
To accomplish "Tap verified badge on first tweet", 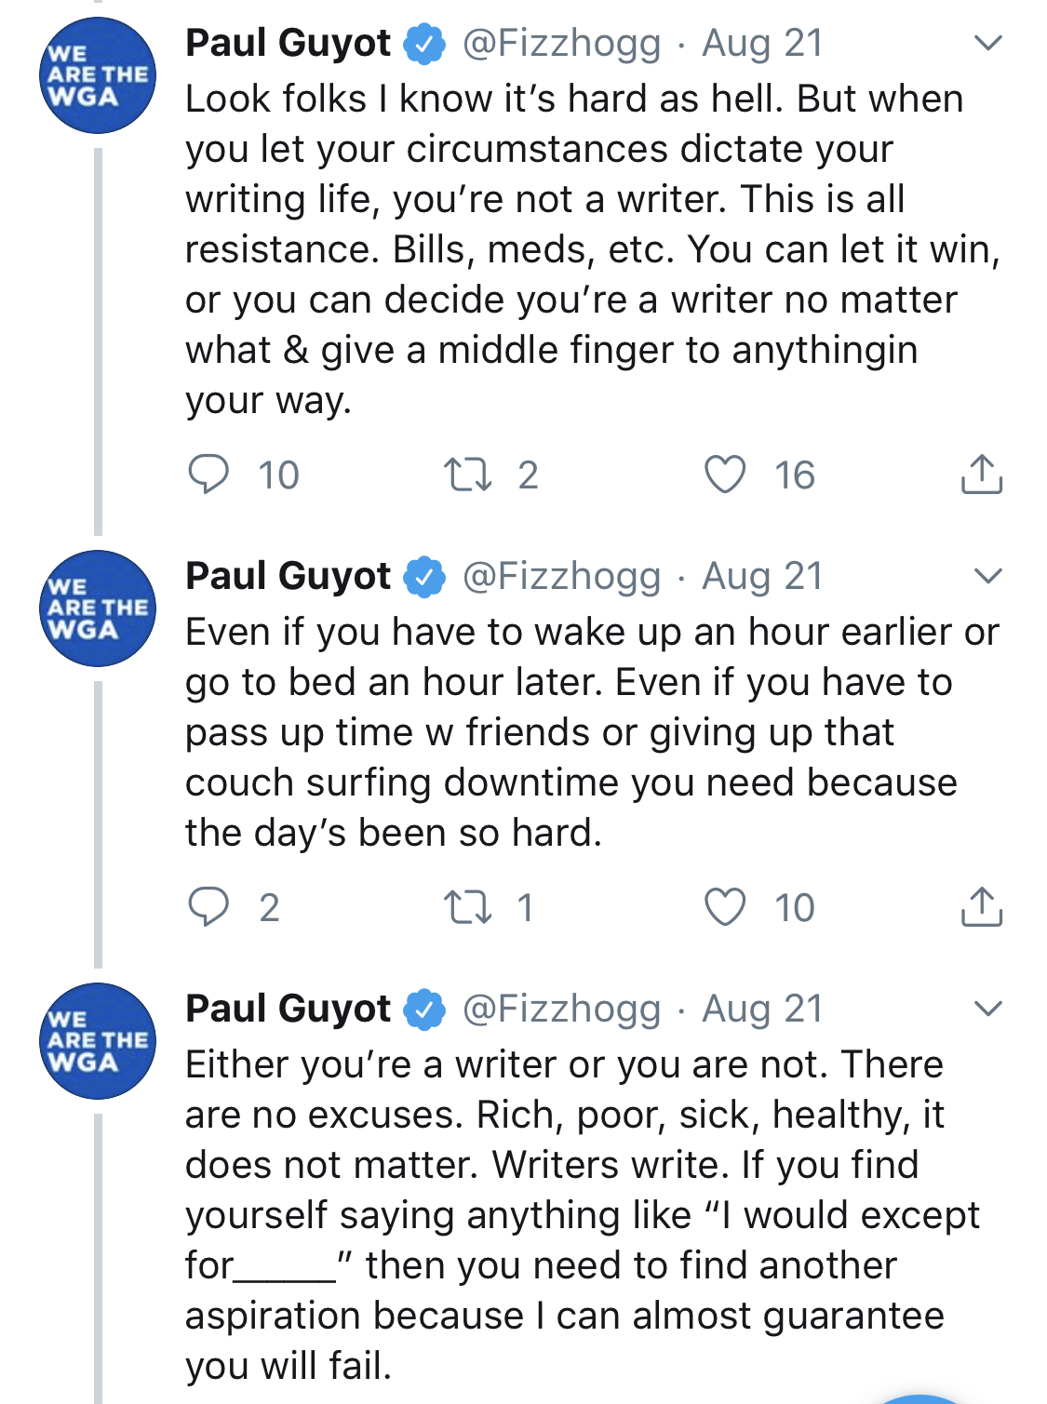I will (424, 44).
